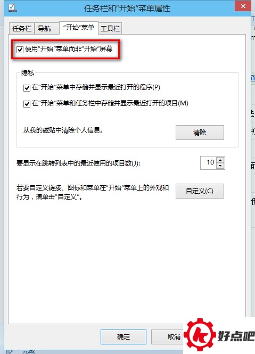This screenshot has height=354, width=255.
Task: Open the 工具栏 tab
Action: 110,28
